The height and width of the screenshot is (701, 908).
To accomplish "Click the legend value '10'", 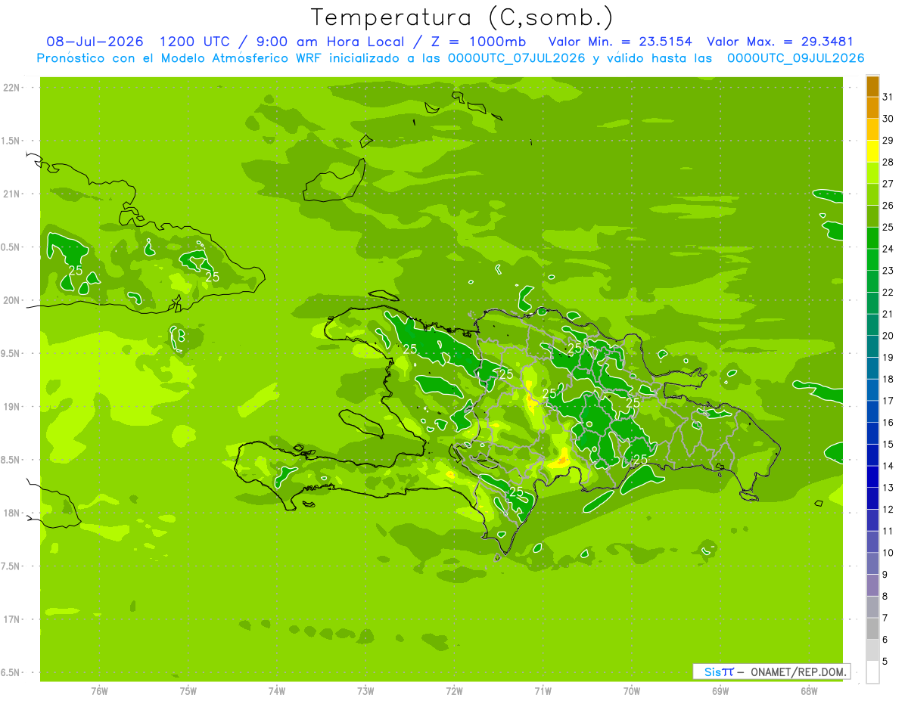I will 888,553.
